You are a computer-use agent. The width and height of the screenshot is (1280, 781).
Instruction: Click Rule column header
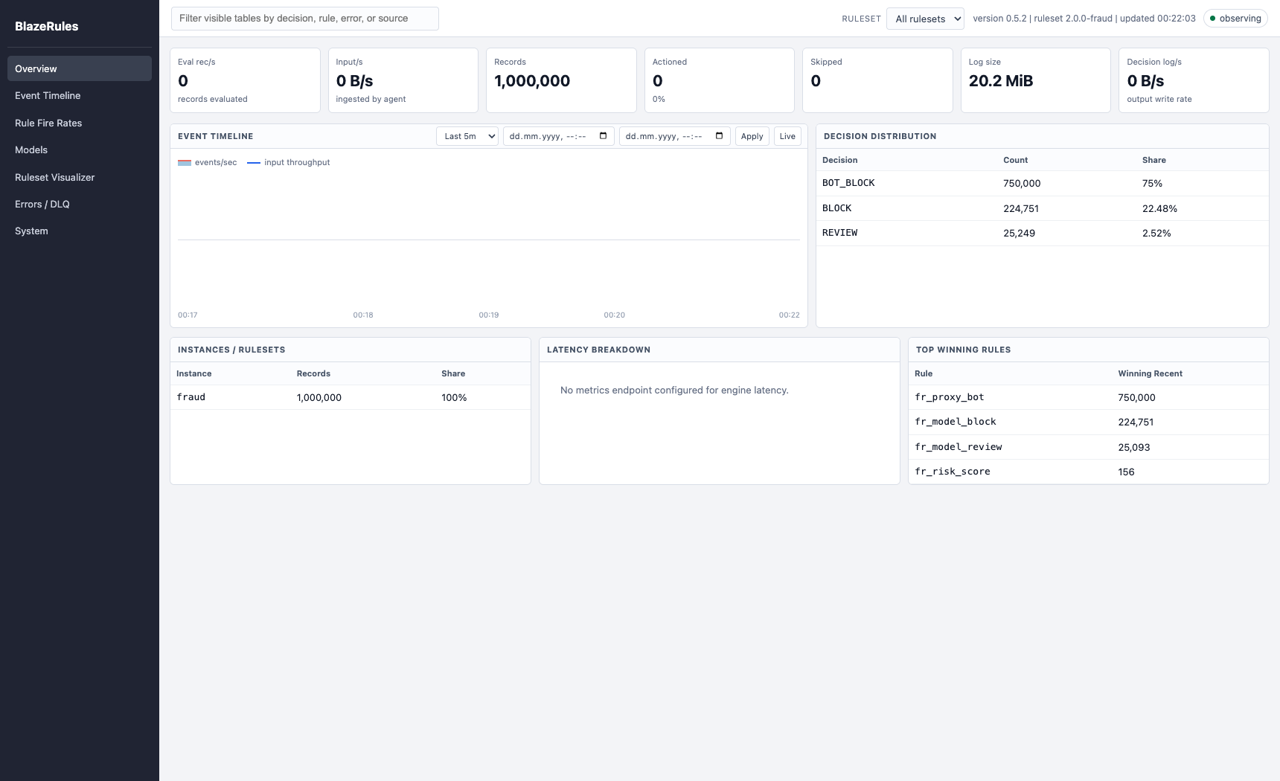[924, 373]
